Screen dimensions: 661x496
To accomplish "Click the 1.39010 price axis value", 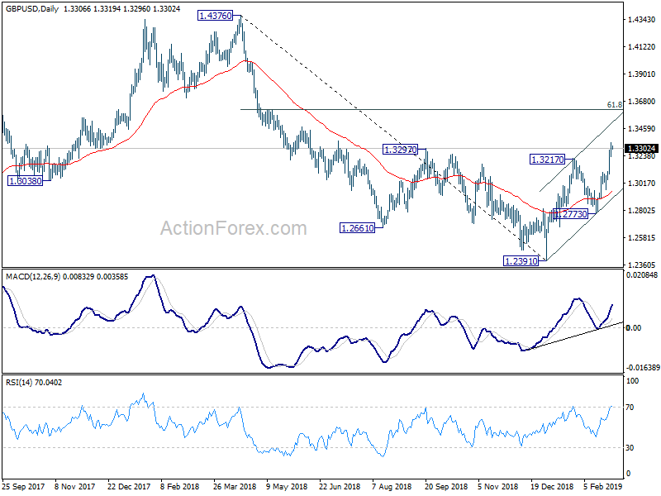I will coord(642,74).
